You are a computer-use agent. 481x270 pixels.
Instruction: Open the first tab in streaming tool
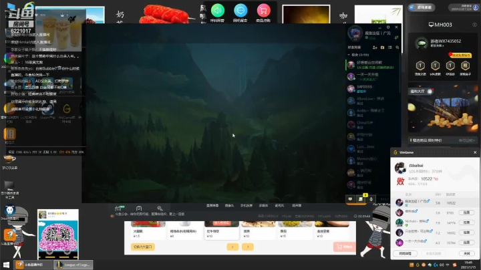(x=212, y=206)
